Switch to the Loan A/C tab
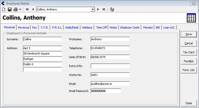The image size is (199, 108). click(x=169, y=28)
